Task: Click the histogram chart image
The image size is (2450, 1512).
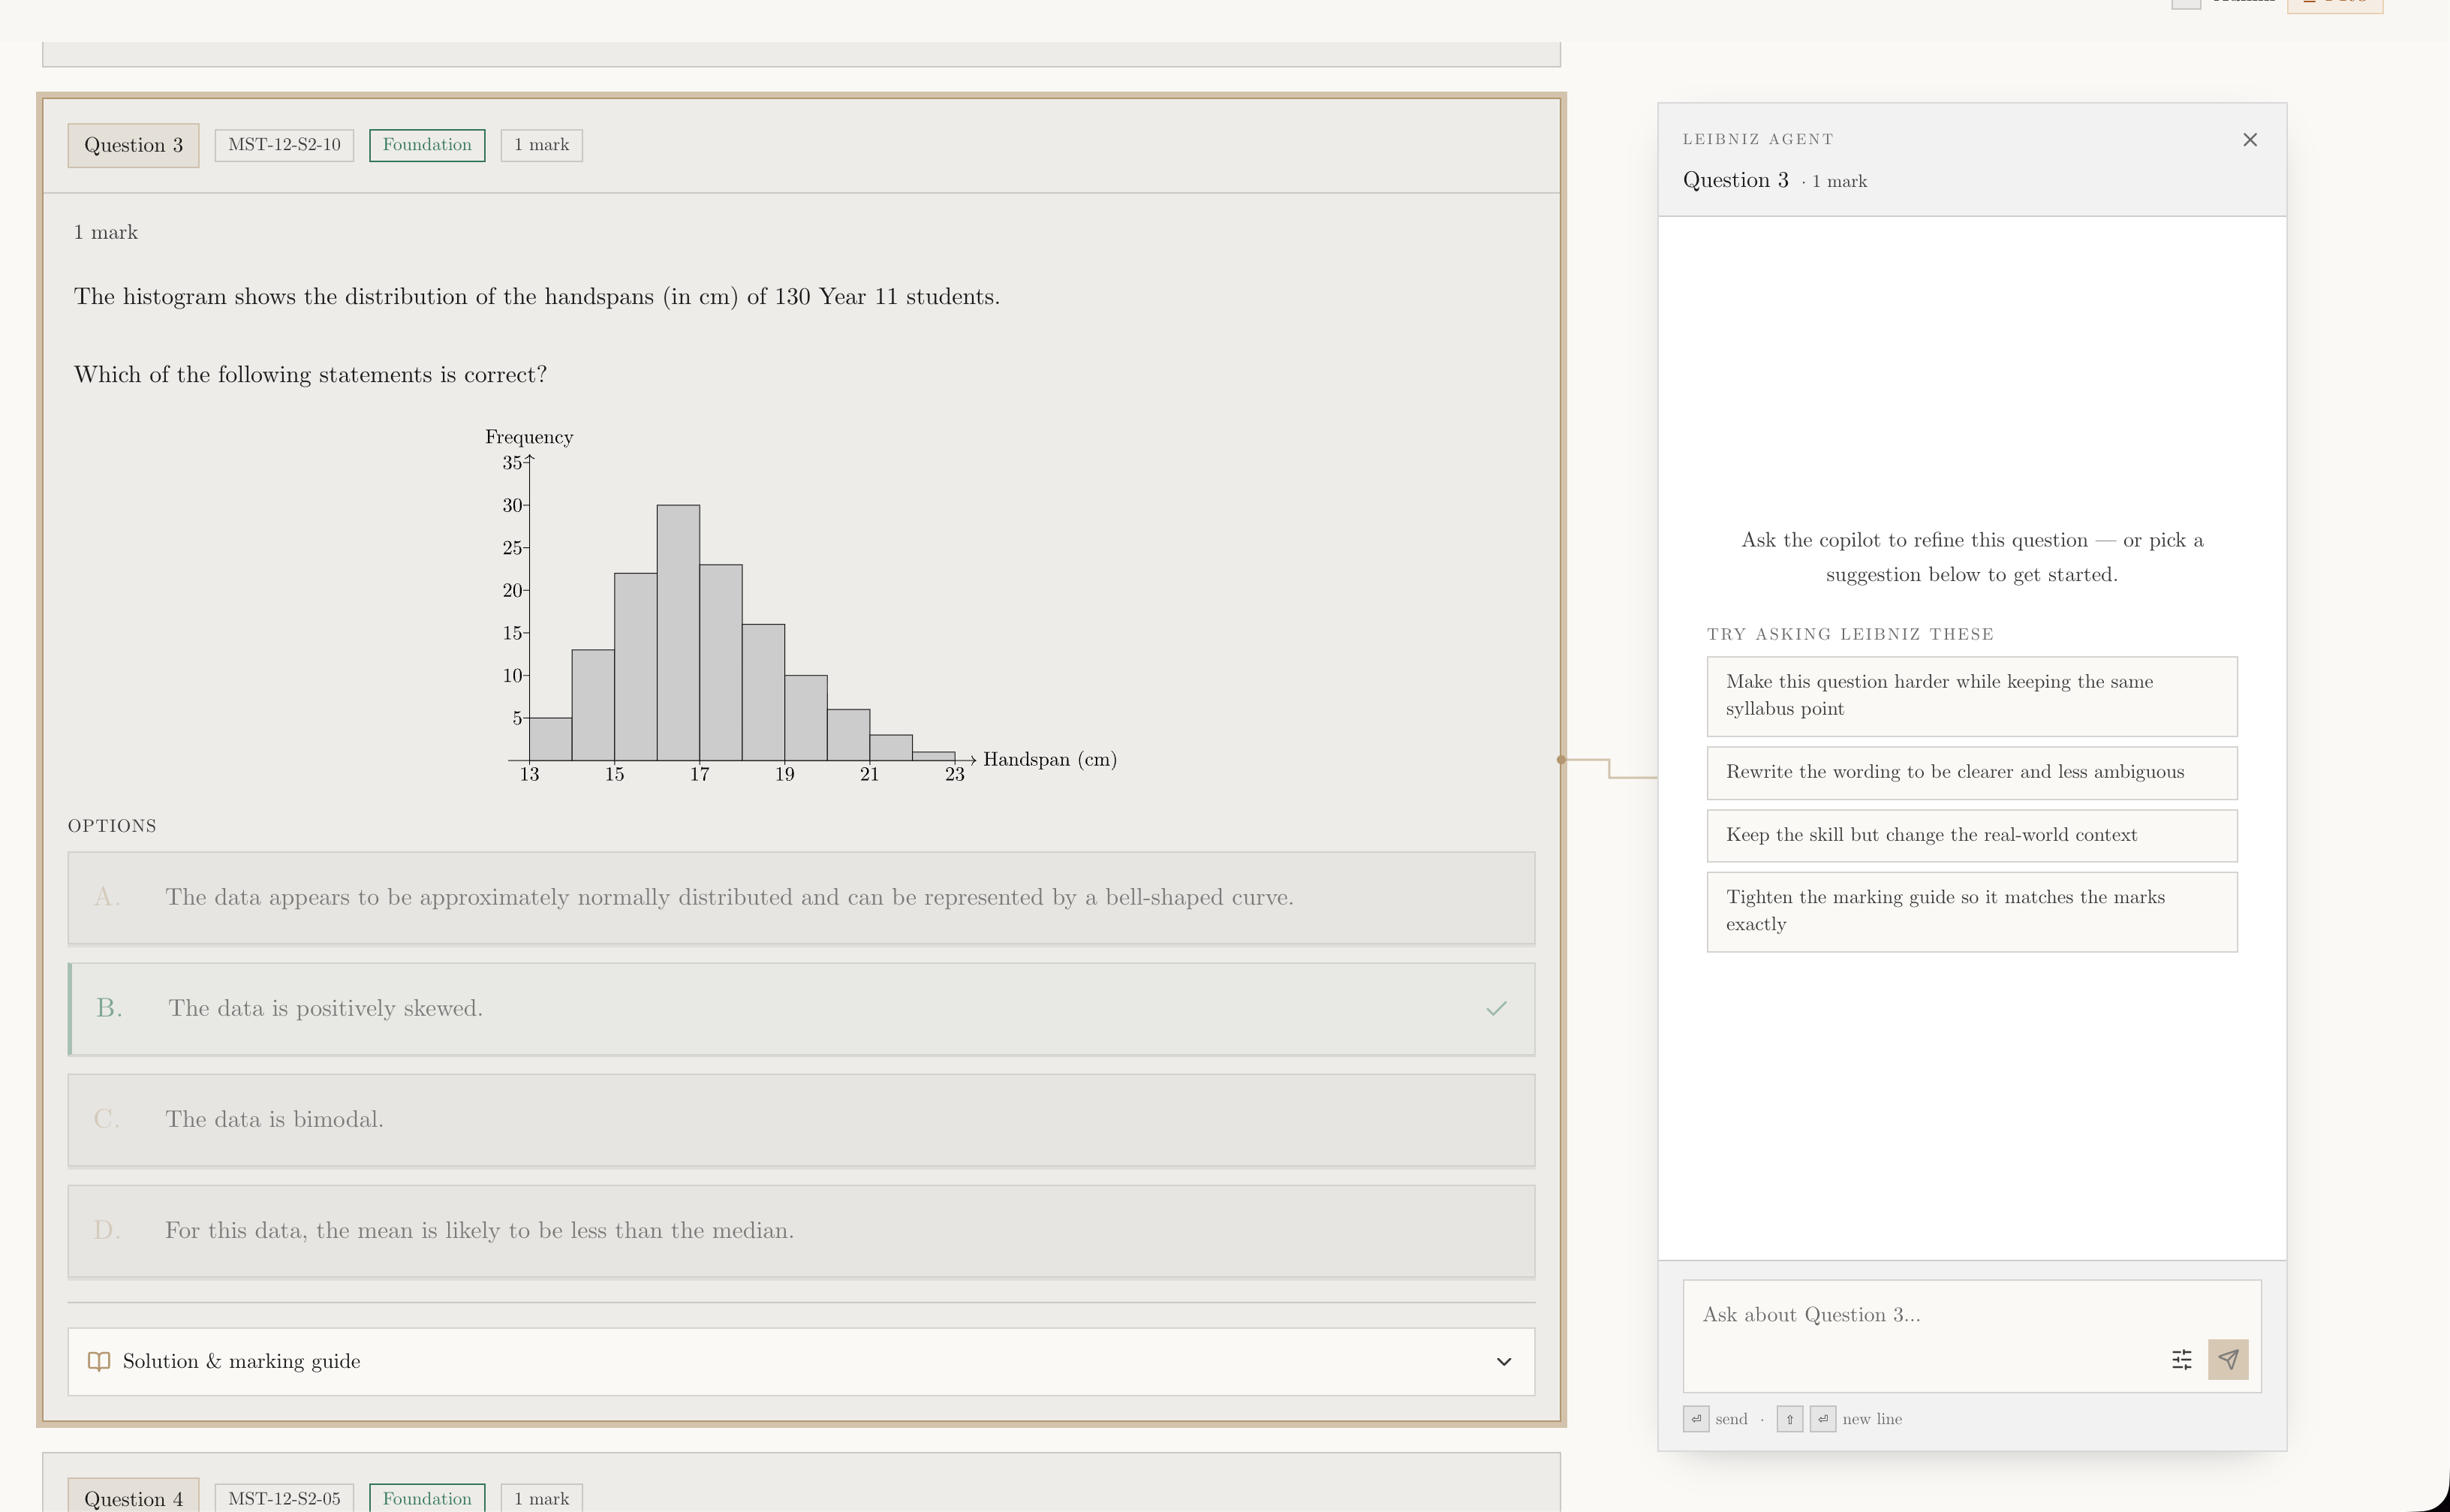Action: click(799, 607)
